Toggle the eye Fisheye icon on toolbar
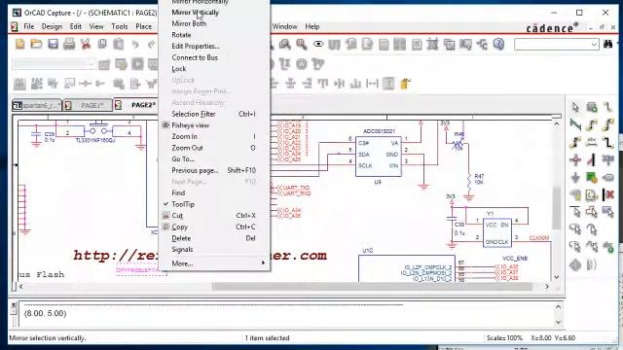 (x=318, y=44)
